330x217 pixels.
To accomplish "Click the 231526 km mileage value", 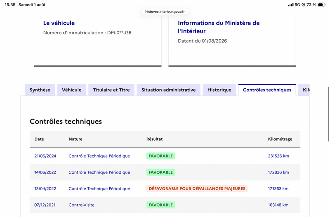I will point(278,156).
